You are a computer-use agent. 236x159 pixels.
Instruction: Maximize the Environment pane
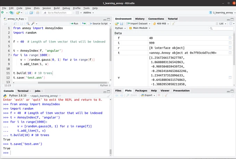point(232,19)
